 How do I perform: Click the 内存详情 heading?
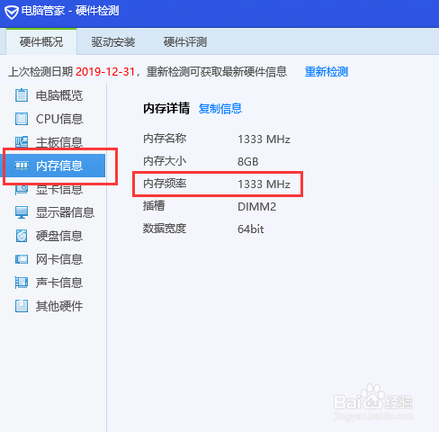pyautogui.click(x=166, y=108)
